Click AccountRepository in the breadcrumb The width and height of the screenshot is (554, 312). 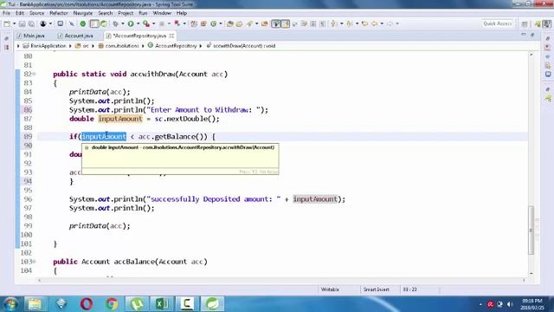176,46
